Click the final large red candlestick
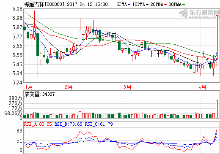This screenshot has height=154, width=220. pyautogui.click(x=217, y=37)
